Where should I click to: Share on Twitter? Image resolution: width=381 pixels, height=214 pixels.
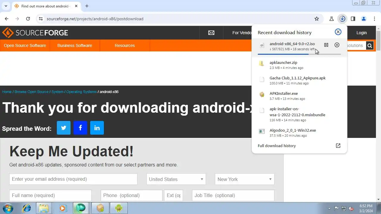[x=64, y=128]
